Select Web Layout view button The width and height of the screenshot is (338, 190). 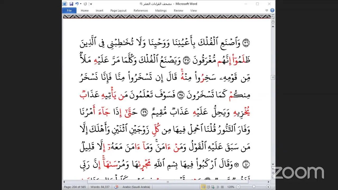pyautogui.click(x=213, y=187)
